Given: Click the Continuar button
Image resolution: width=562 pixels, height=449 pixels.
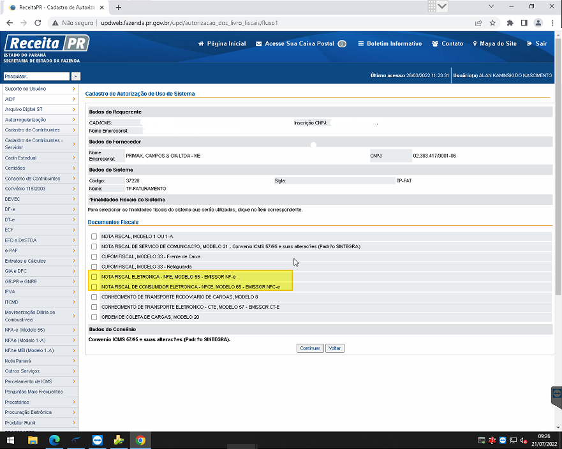Looking at the screenshot, I should pyautogui.click(x=310, y=348).
